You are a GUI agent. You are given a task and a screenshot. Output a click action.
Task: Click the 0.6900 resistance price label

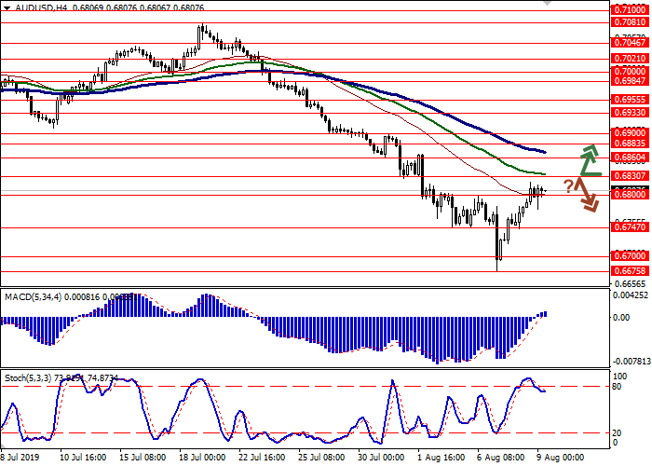tap(628, 133)
